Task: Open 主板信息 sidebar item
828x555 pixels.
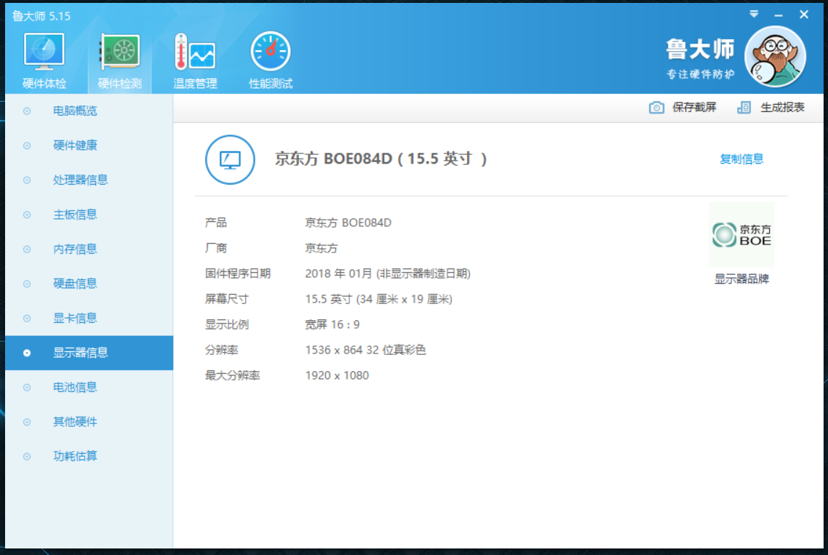Action: click(x=89, y=215)
